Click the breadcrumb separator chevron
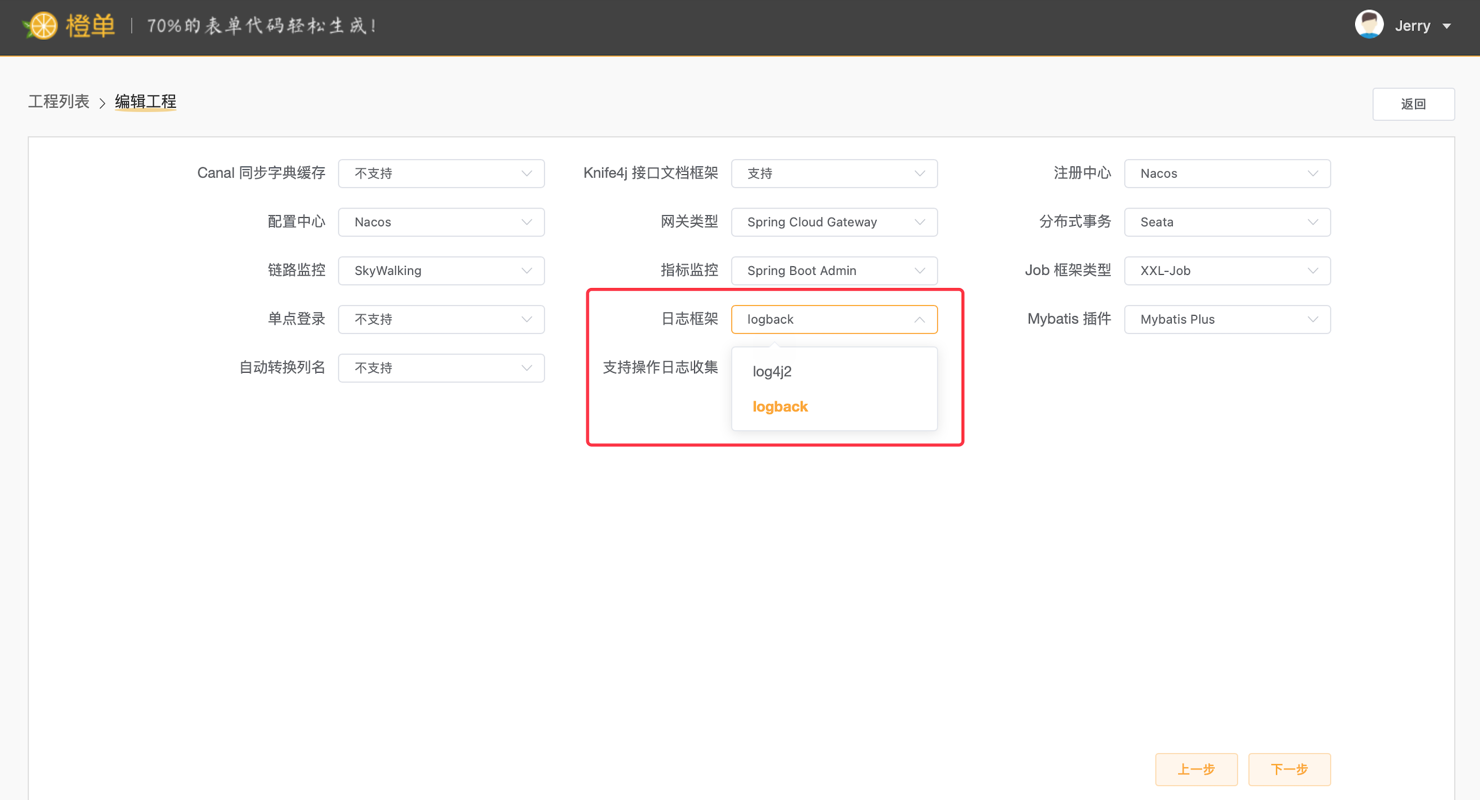The width and height of the screenshot is (1480, 800). [x=102, y=103]
